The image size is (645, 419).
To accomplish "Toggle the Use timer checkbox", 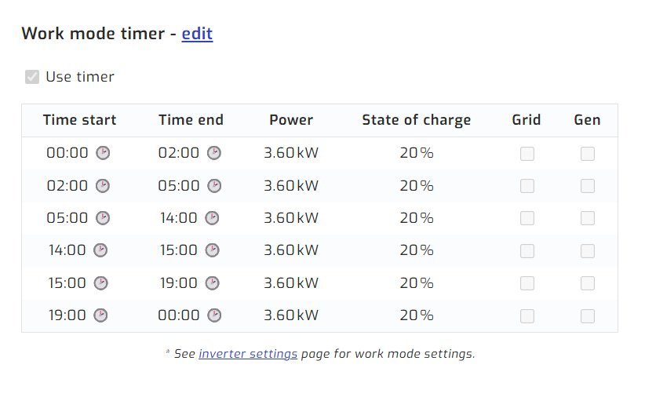I will [x=32, y=77].
